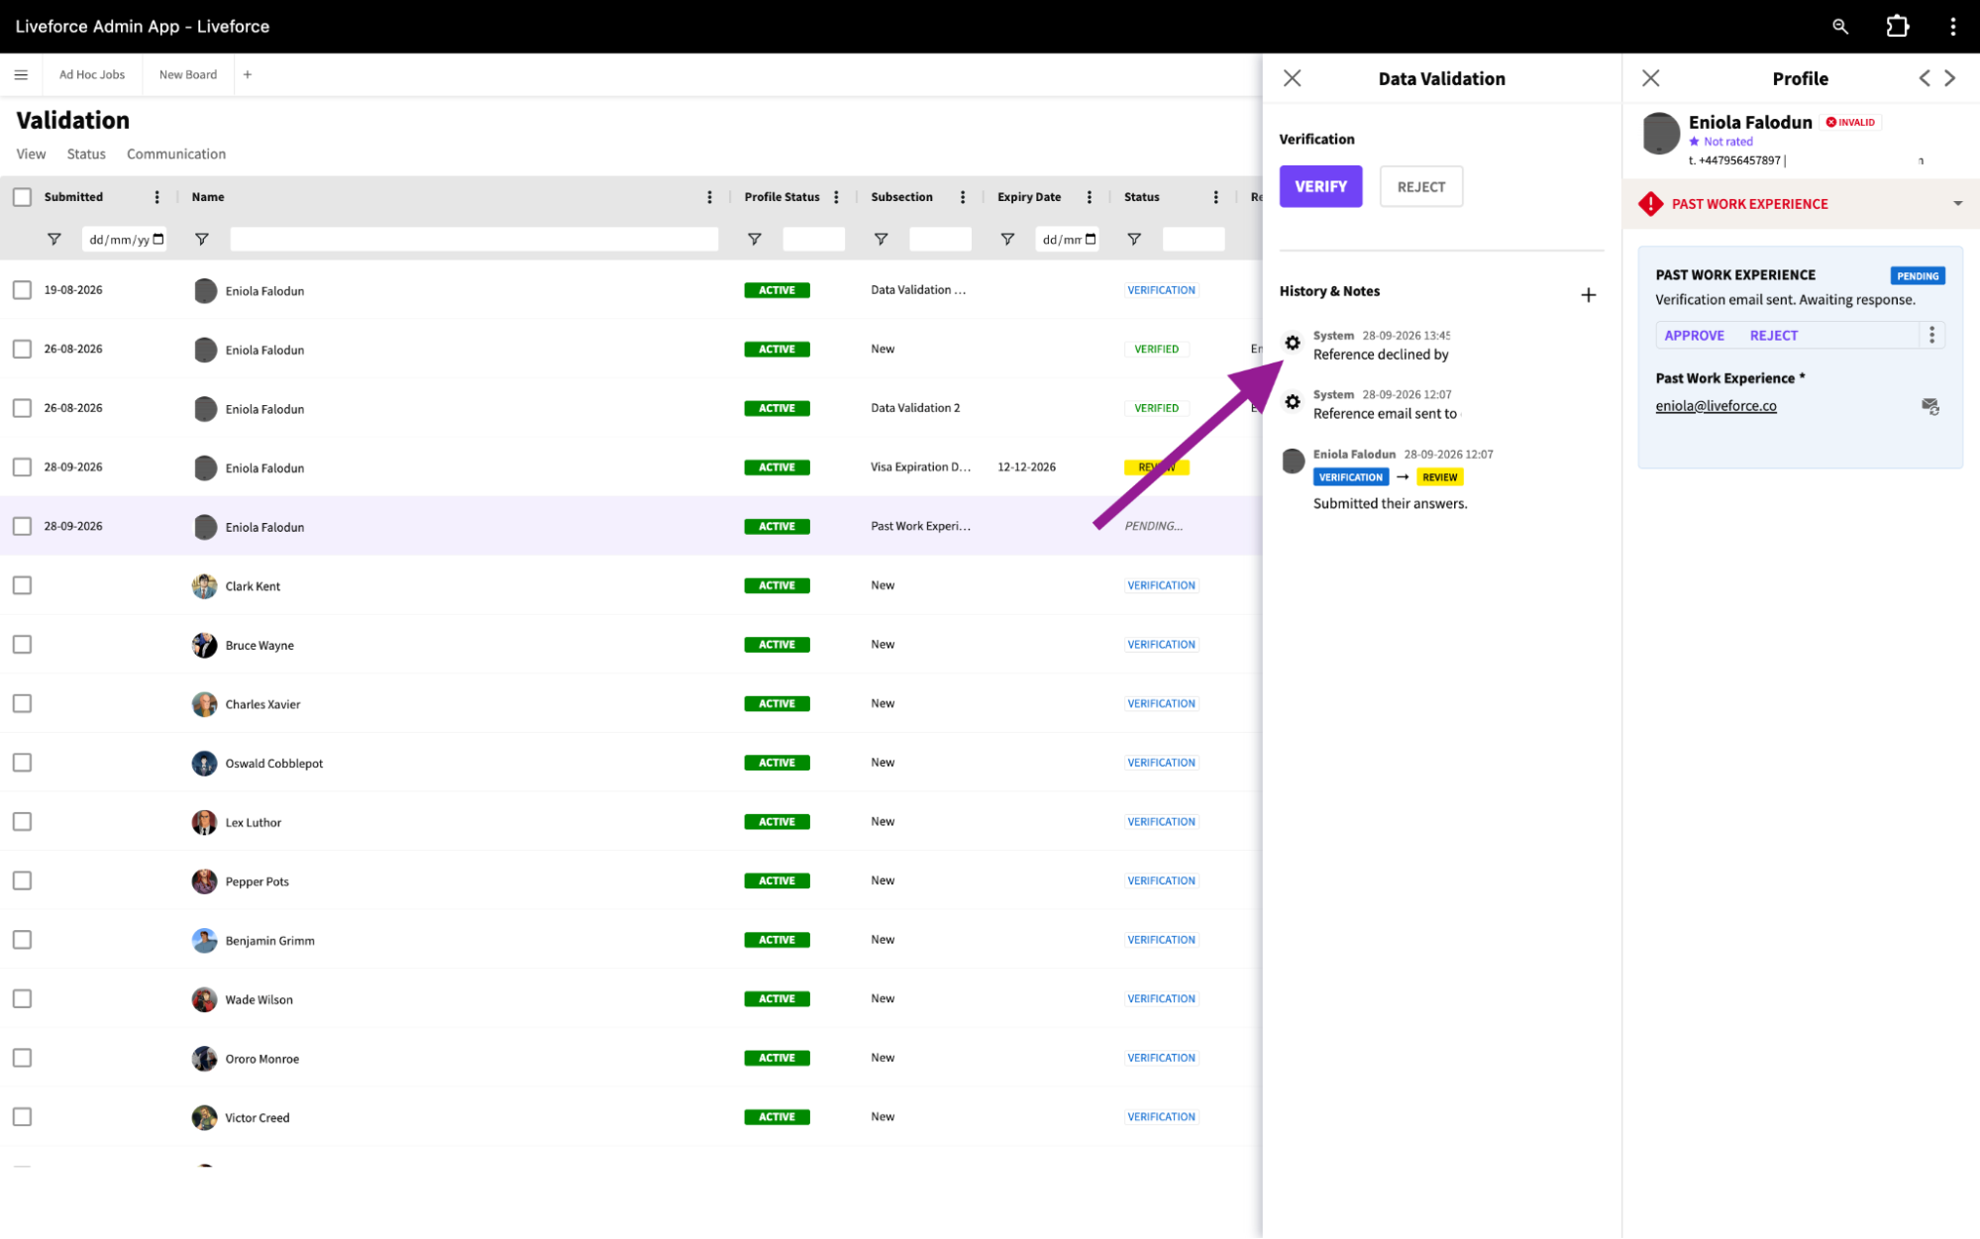Check the Bruce Wayne row checkbox
This screenshot has height=1239, width=1980.
[x=22, y=644]
